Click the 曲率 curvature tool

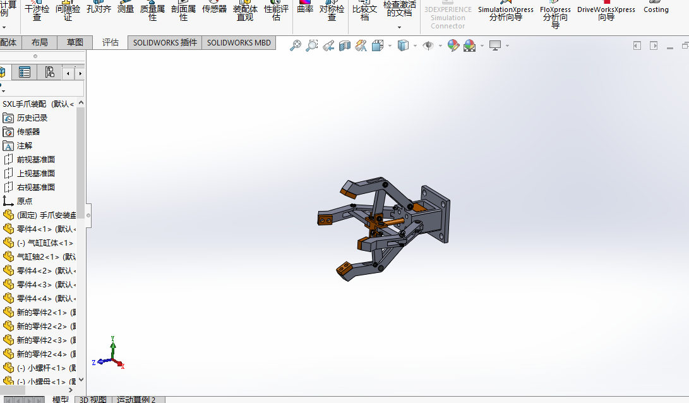click(x=305, y=8)
